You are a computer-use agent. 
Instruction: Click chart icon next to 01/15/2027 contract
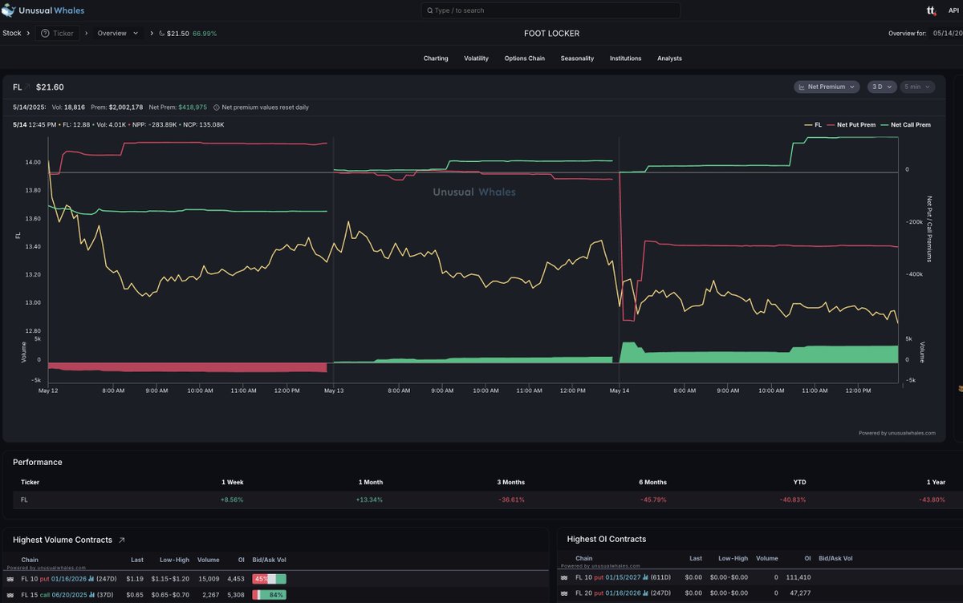tap(646, 577)
